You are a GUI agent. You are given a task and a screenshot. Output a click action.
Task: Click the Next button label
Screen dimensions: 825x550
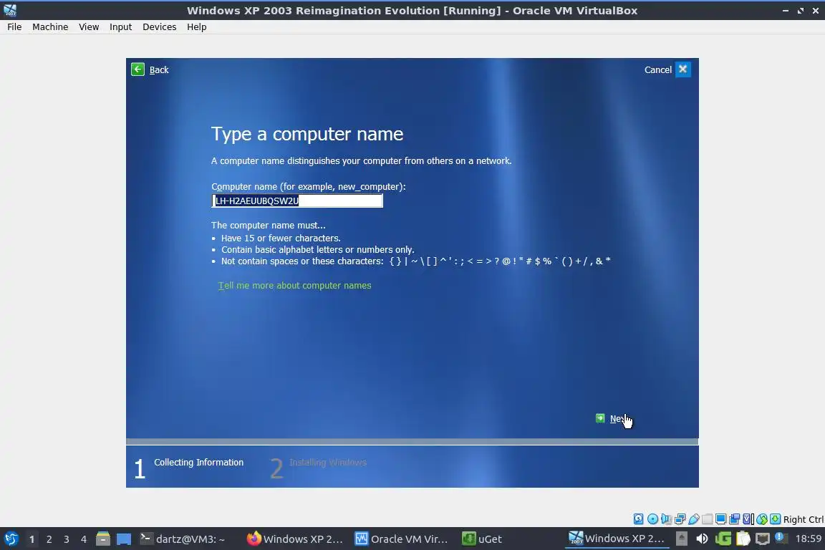[x=619, y=419]
